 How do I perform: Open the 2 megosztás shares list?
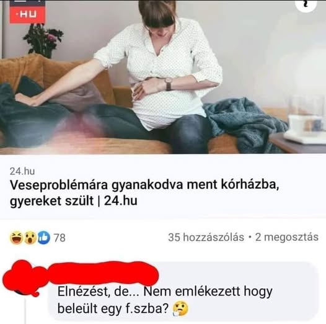click(x=287, y=237)
